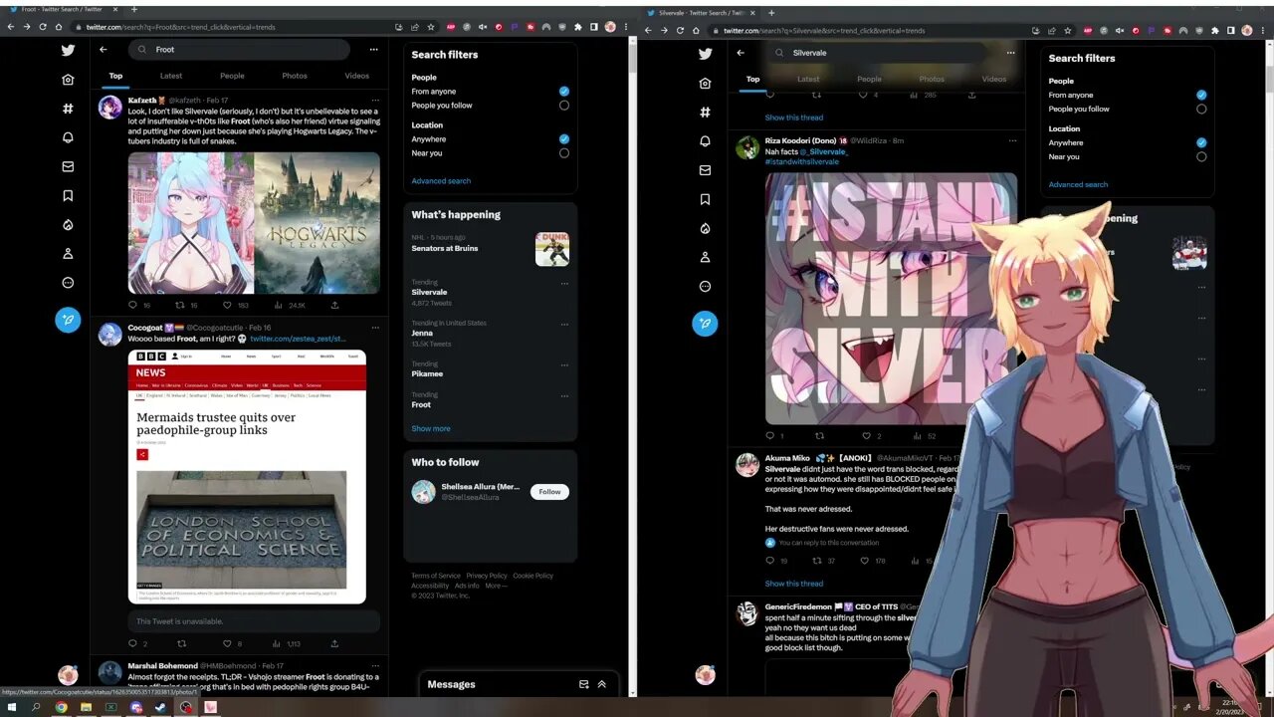Click the blue compose Tweet button in left window
Screen dimensions: 1274x717
point(68,319)
